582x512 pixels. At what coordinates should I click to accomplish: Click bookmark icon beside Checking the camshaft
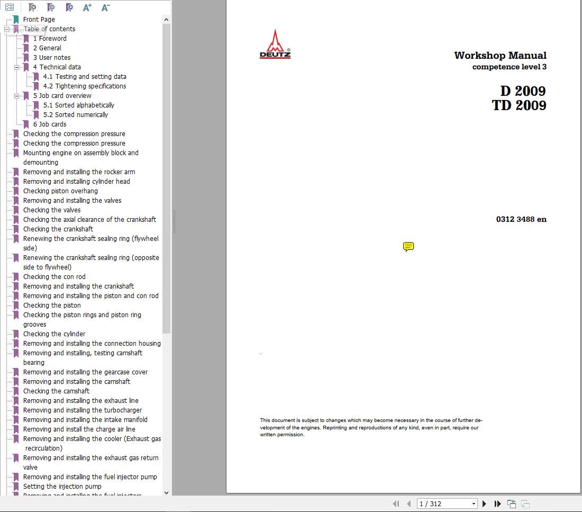point(16,391)
